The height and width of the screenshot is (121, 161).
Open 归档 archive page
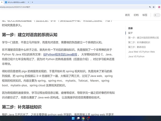pos(136,15)
